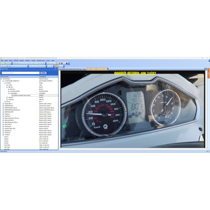
Task: Click the orange highlighted toolbar button
Action: tap(57, 66)
